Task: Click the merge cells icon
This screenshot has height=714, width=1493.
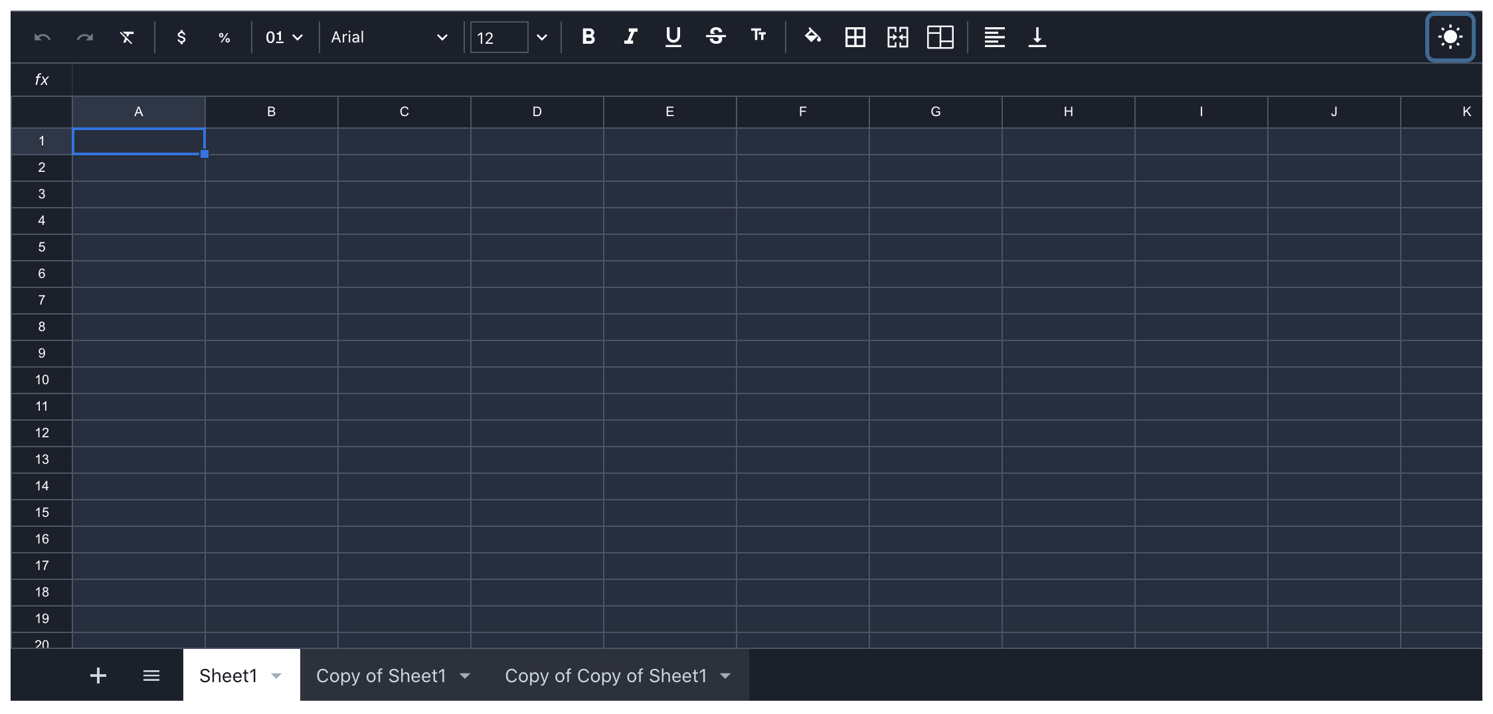Action: (897, 38)
